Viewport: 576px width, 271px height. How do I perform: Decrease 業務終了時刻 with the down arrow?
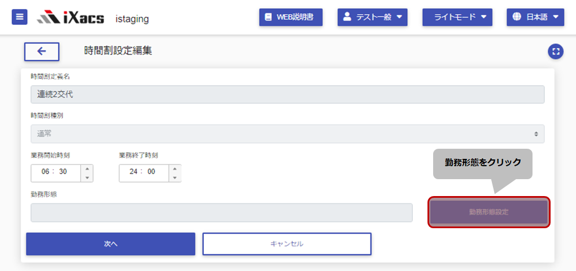click(x=175, y=177)
